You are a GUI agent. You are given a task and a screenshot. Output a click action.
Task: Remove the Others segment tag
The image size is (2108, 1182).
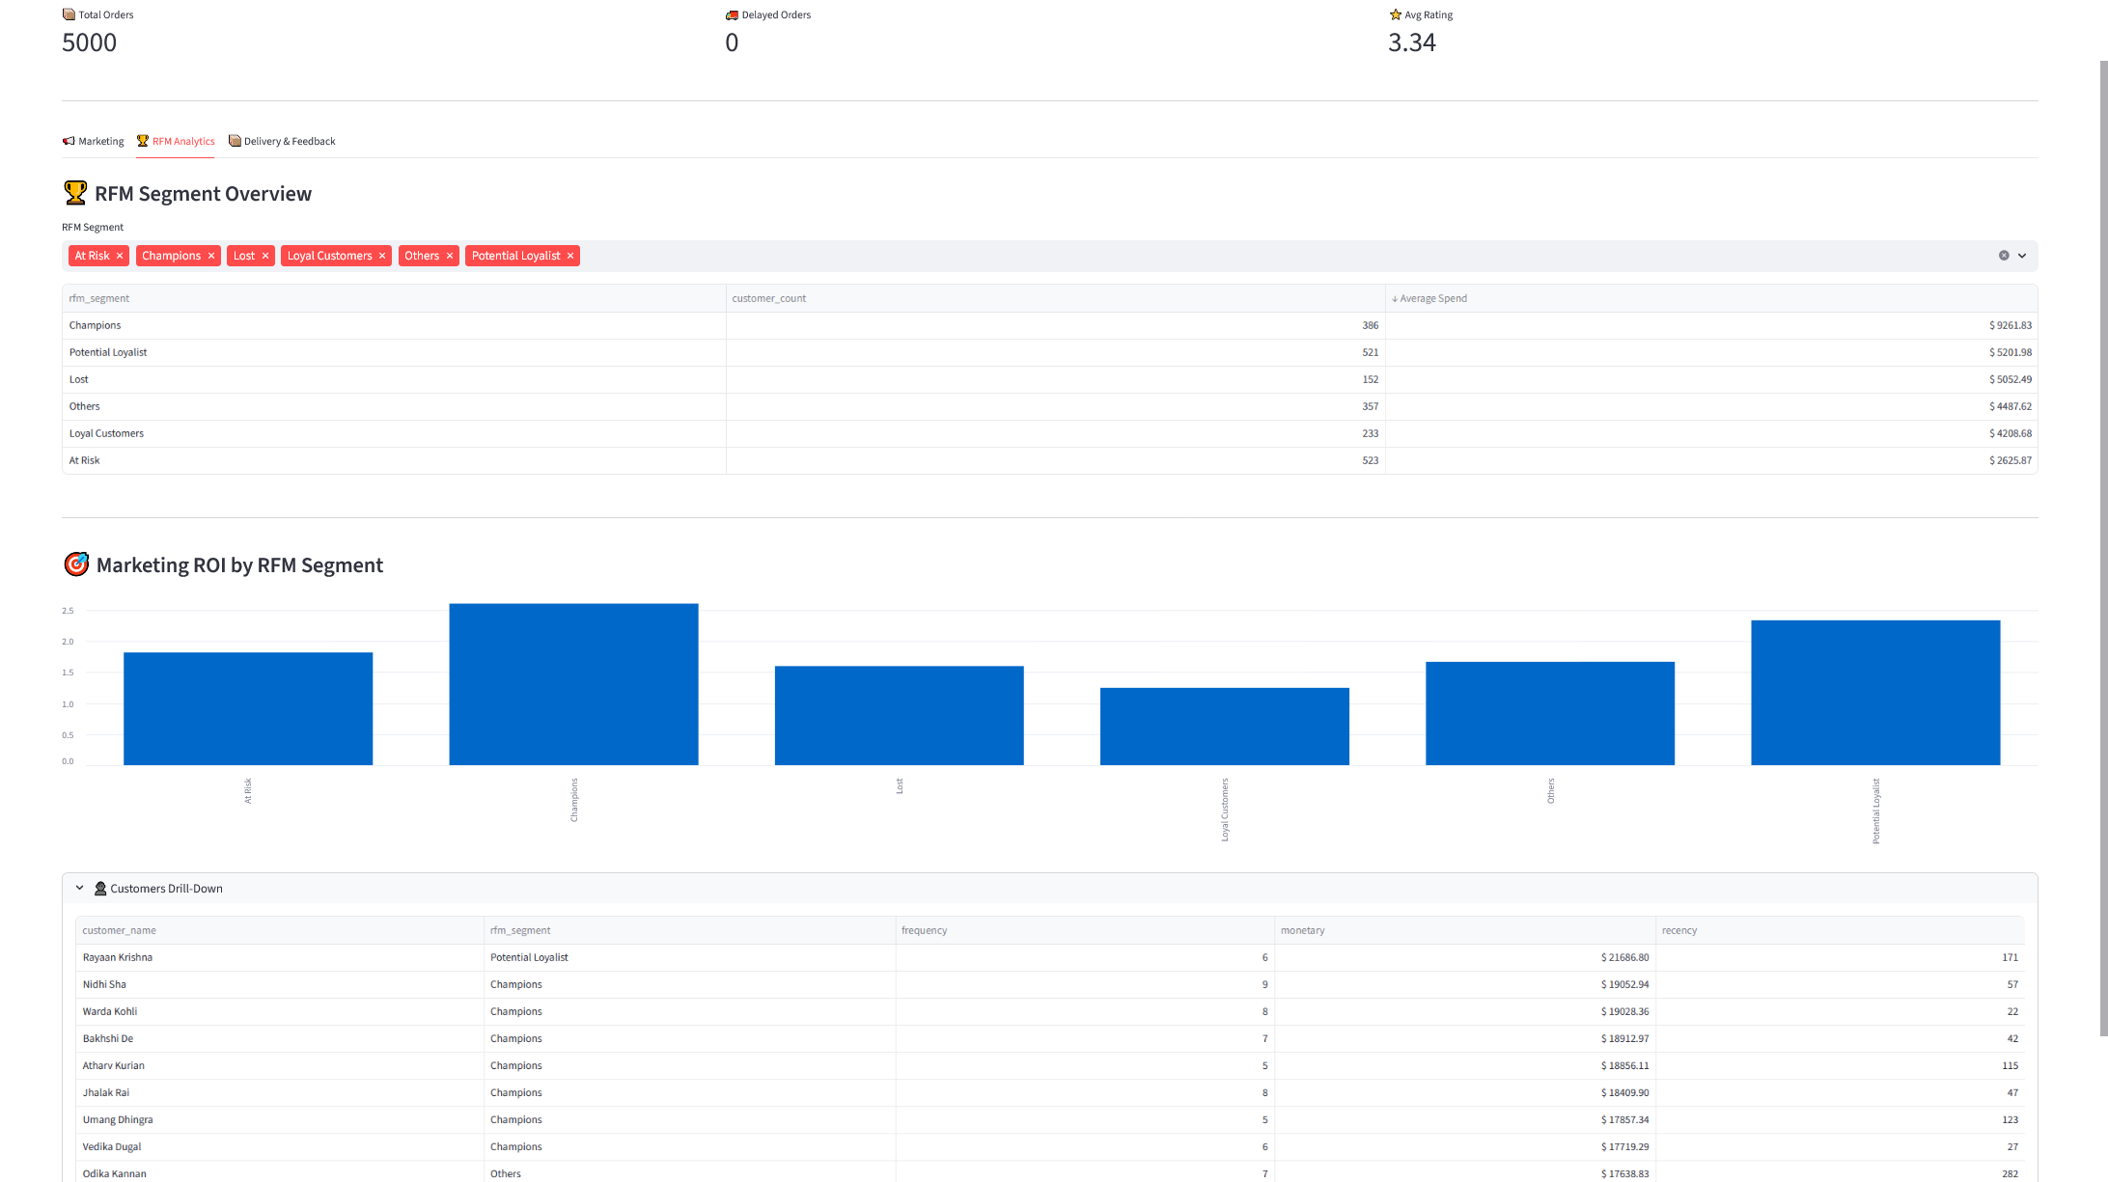[450, 256]
